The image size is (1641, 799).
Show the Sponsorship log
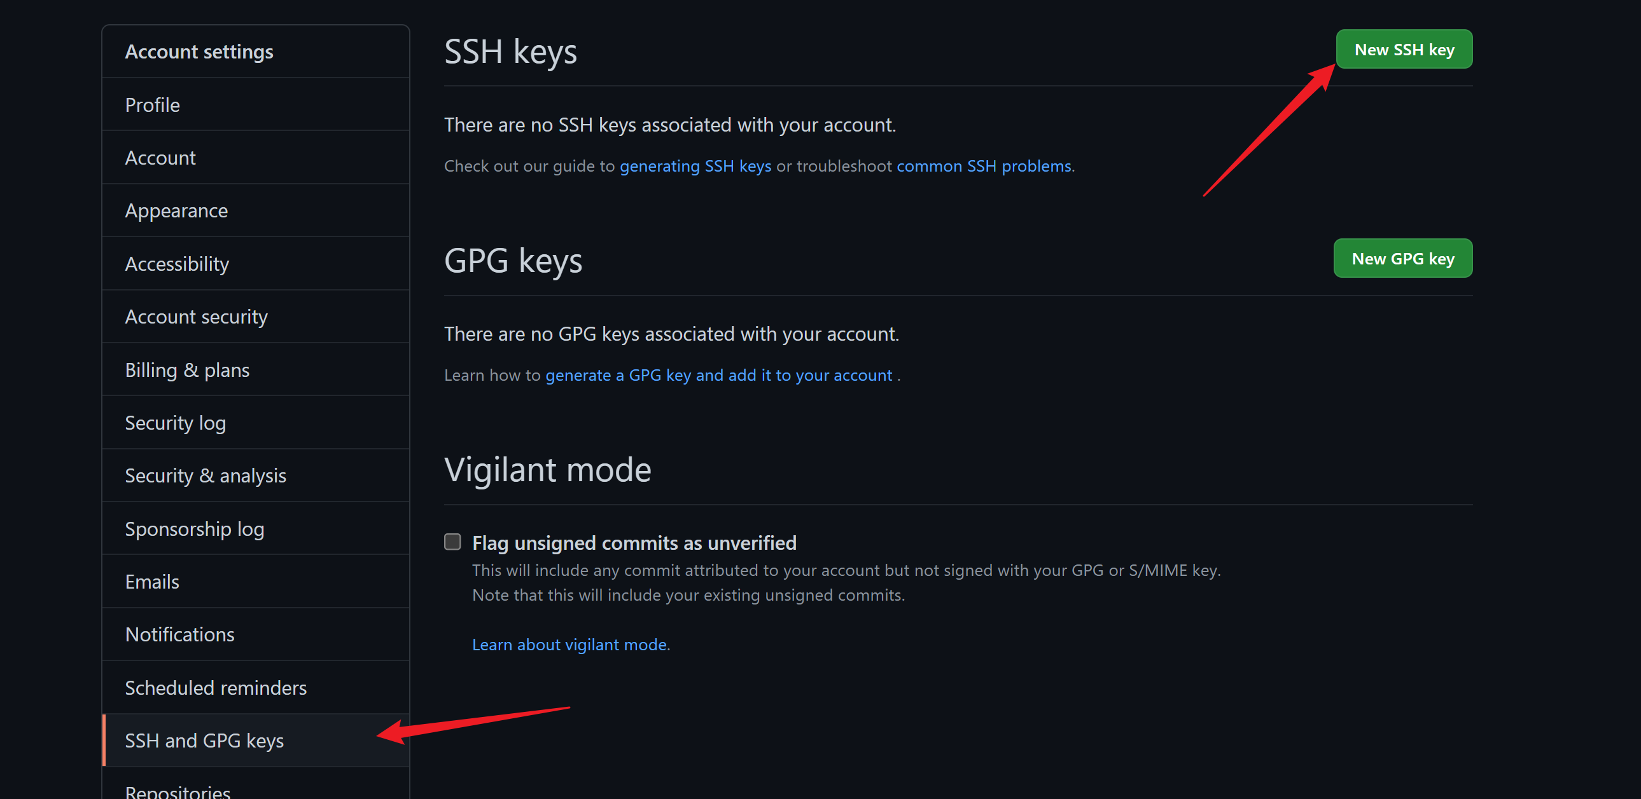[194, 529]
